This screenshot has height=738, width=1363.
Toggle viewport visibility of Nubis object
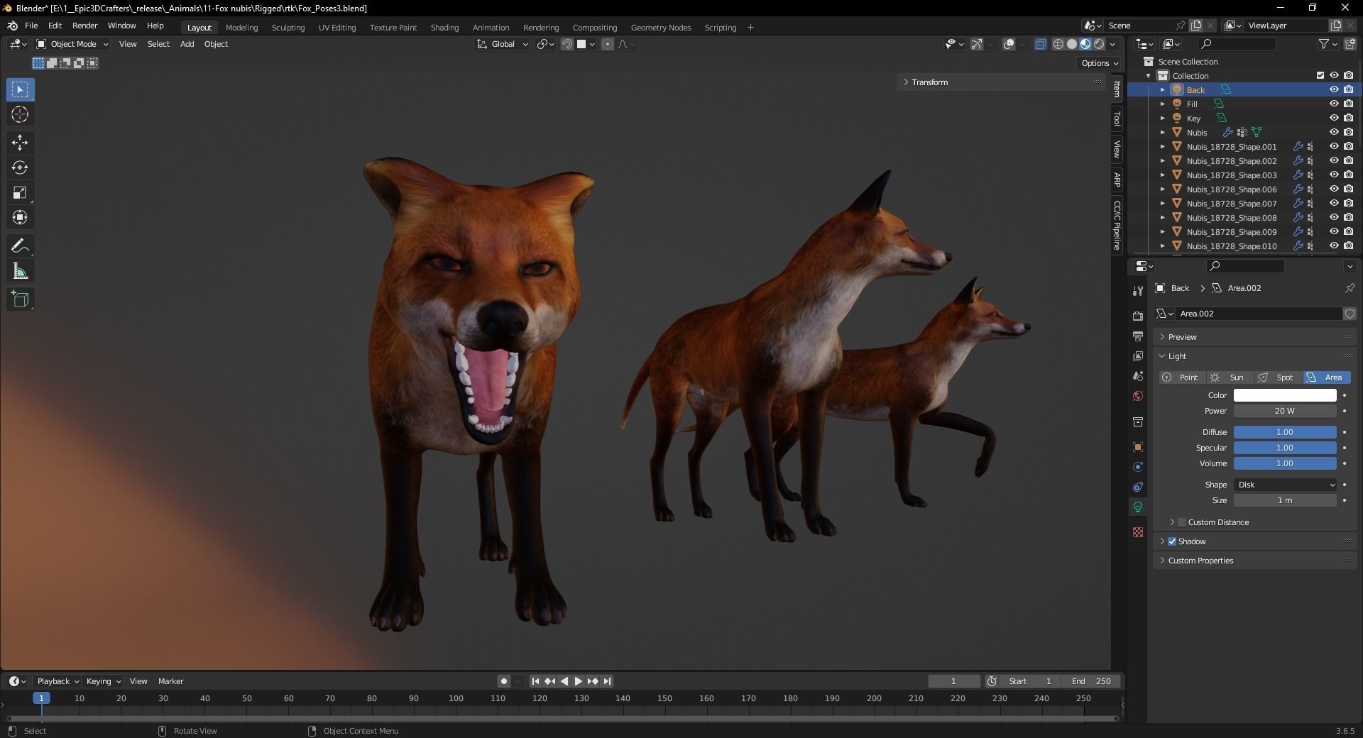point(1334,132)
